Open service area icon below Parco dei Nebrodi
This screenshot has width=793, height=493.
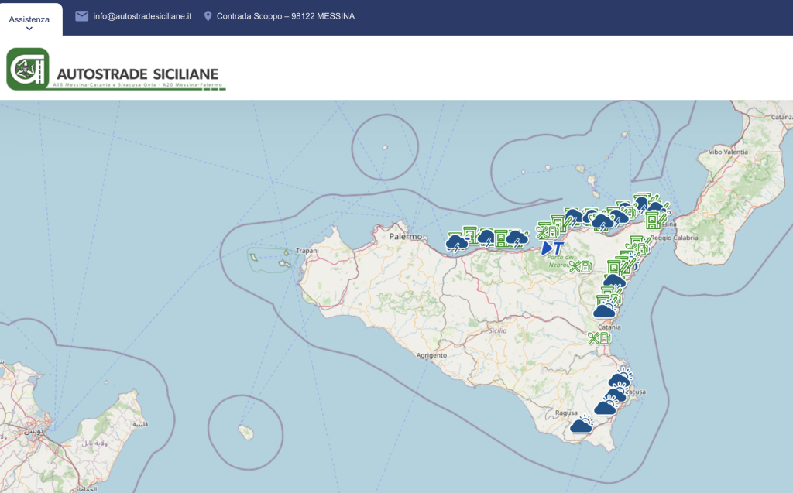click(x=579, y=267)
